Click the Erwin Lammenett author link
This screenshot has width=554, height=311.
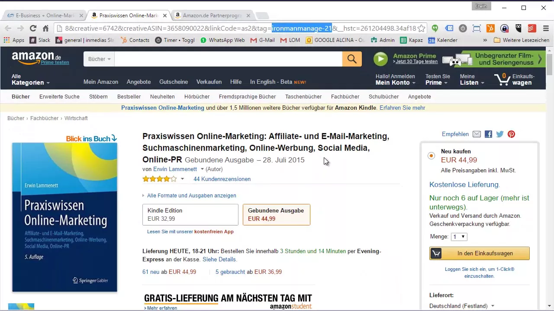[175, 169]
